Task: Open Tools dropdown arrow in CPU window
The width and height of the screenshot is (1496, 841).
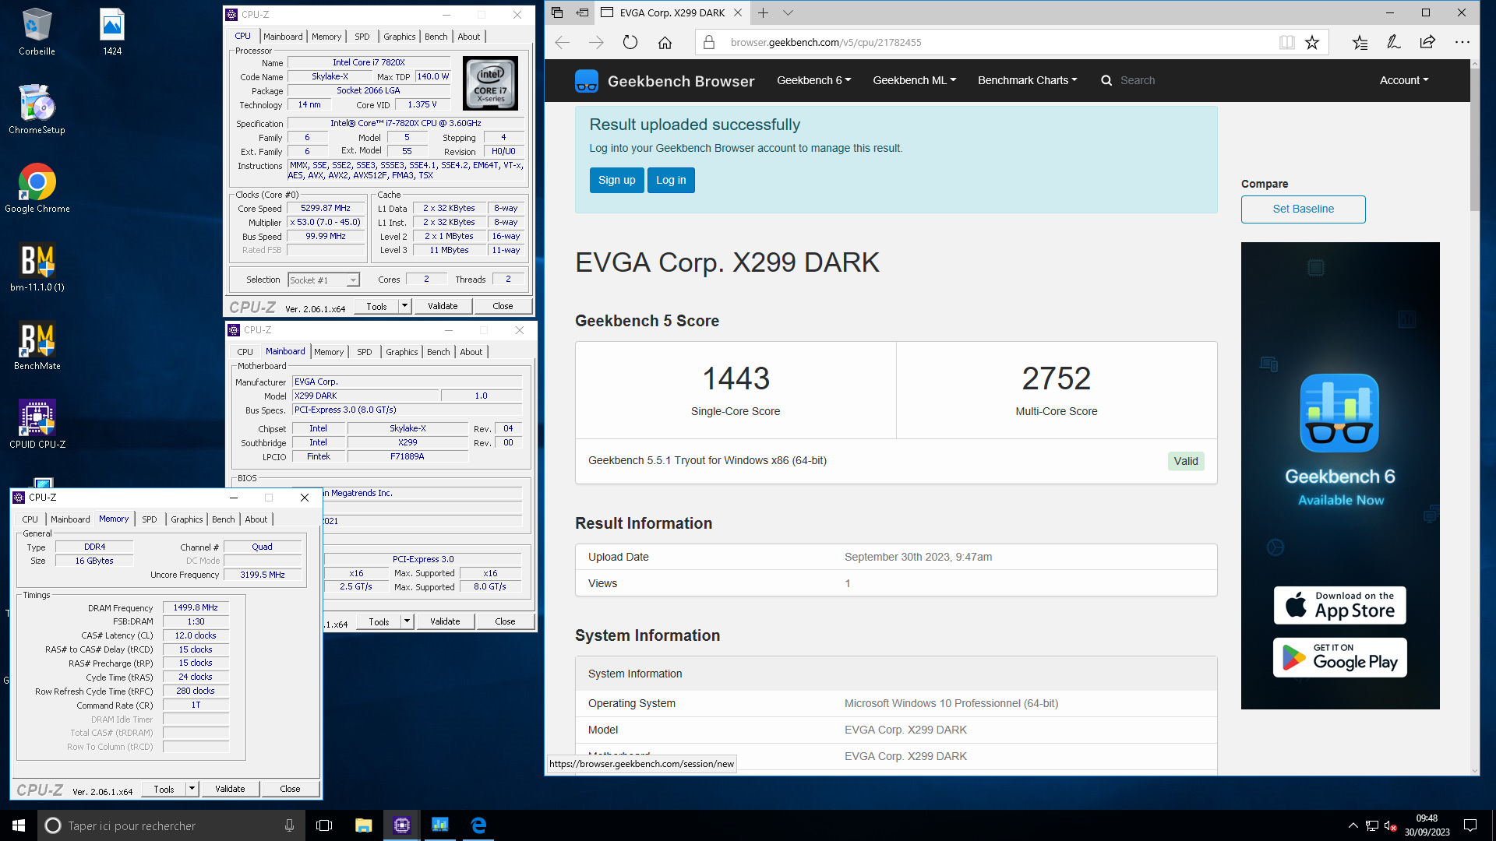Action: pos(405,306)
